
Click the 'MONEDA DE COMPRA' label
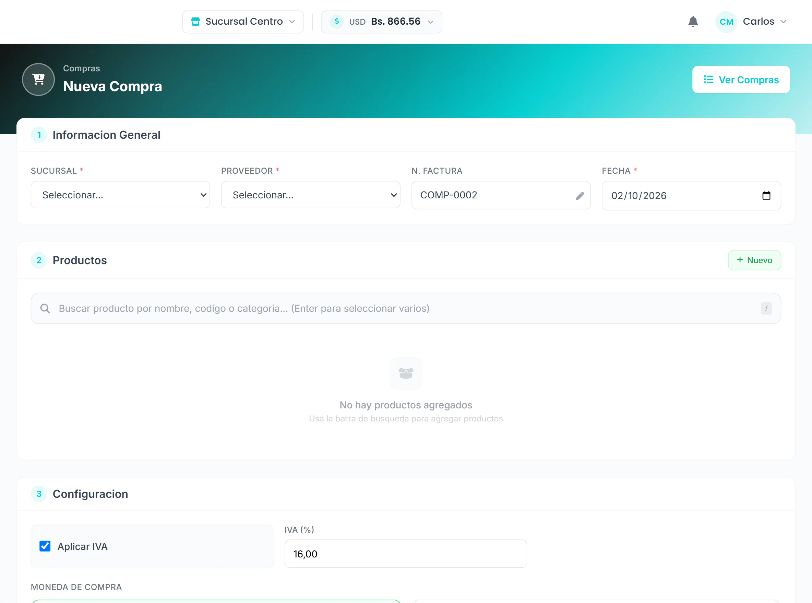[76, 587]
